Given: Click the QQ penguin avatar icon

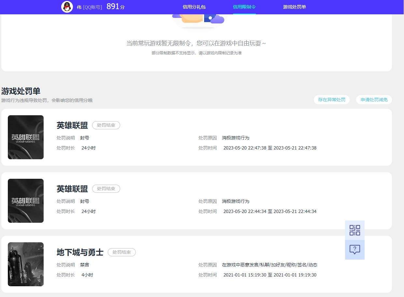Looking at the screenshot, I should coord(67,7).
